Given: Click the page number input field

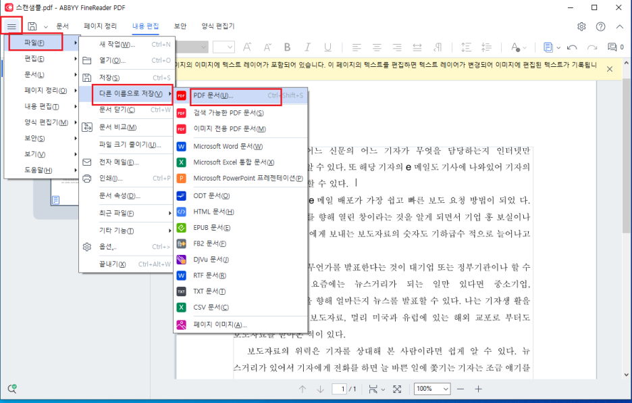Looking at the screenshot, I should pos(340,389).
